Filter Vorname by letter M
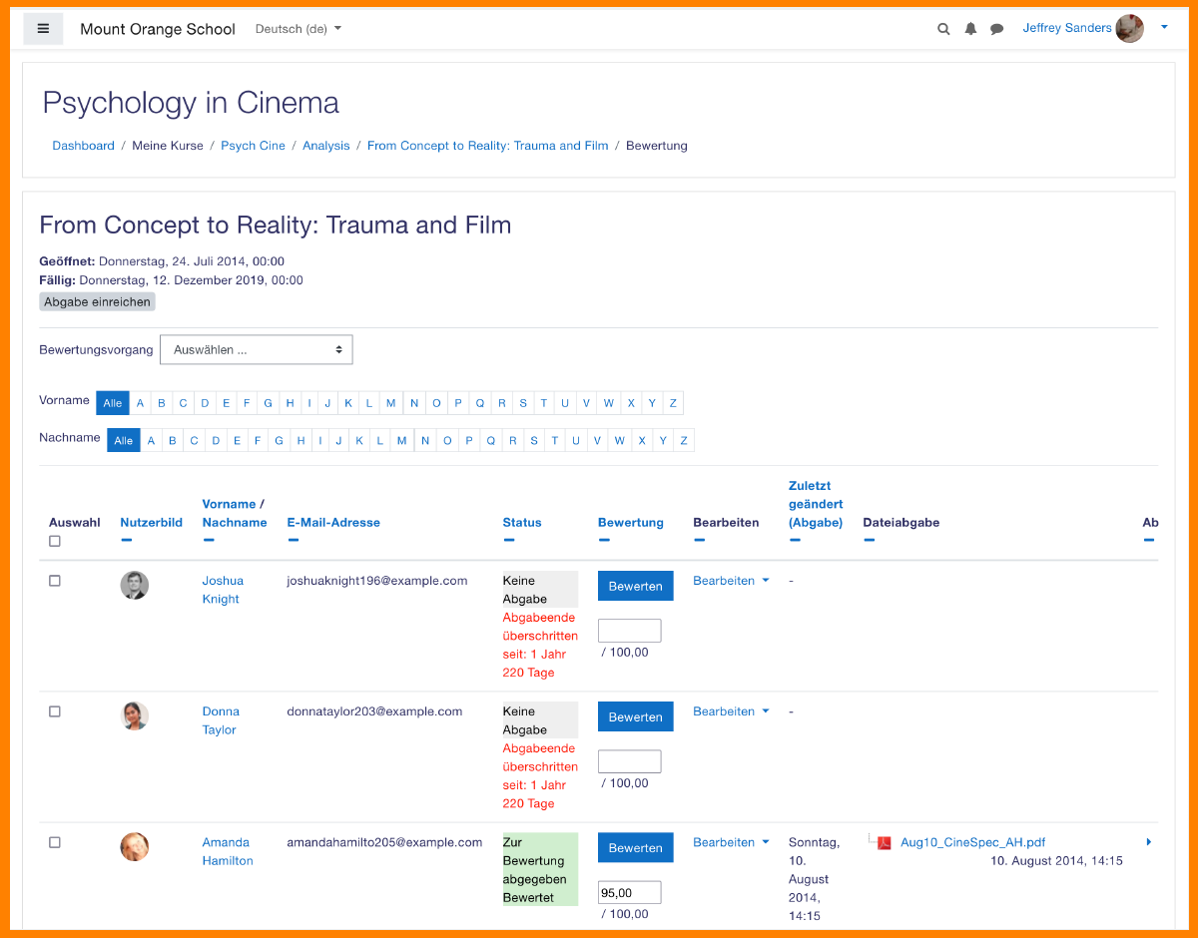Image resolution: width=1198 pixels, height=938 pixels. point(390,403)
